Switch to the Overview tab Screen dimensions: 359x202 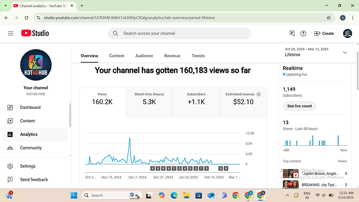pos(89,56)
